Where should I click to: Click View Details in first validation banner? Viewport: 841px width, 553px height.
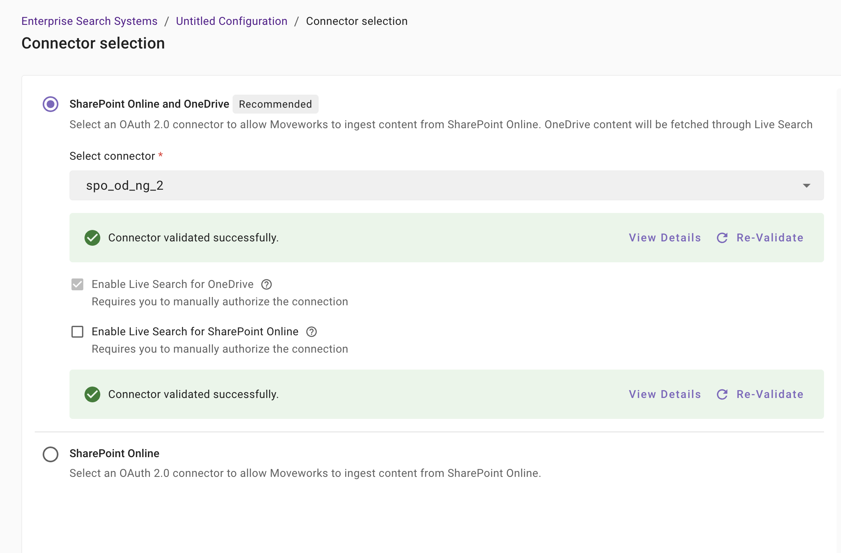point(665,238)
